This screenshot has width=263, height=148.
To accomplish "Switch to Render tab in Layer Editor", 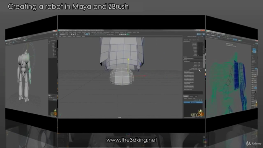I will click(x=191, y=96).
